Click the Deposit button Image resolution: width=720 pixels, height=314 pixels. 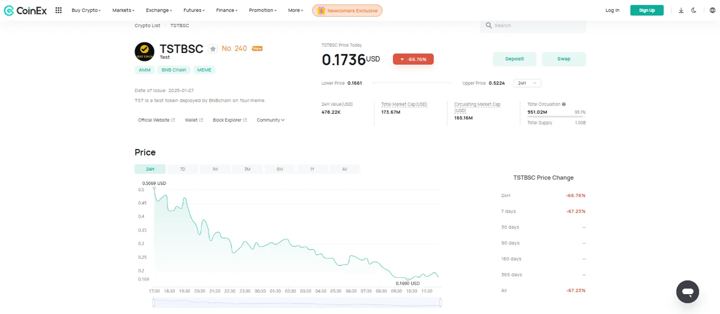[x=514, y=59]
